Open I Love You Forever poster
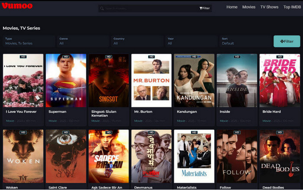This screenshot has width=303, height=190. click(23, 81)
